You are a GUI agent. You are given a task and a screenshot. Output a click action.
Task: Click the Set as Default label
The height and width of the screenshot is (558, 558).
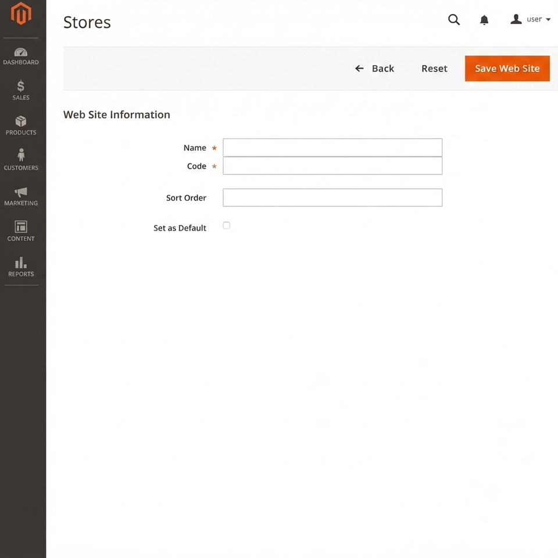pyautogui.click(x=180, y=228)
